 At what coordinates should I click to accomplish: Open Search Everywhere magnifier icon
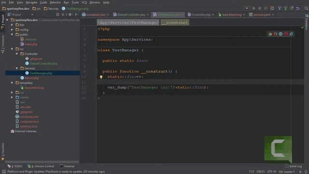(x=306, y=9)
